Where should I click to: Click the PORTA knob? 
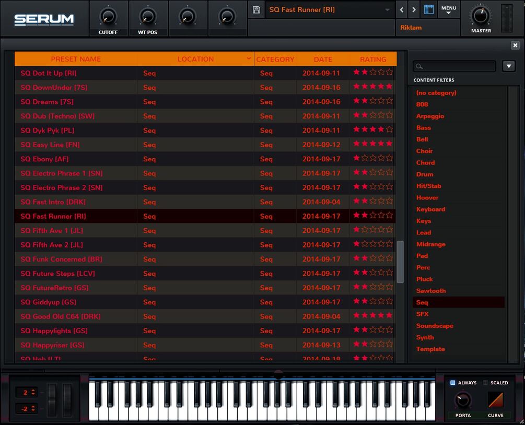tap(463, 400)
